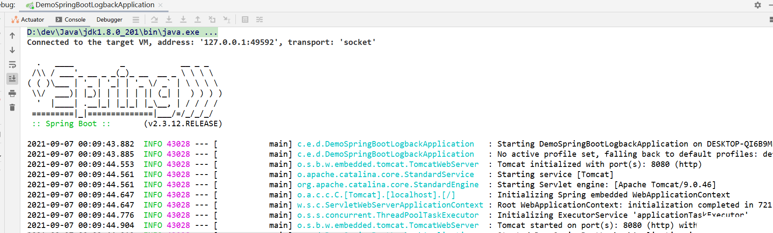Viewport: 773px width, 233px height.
Task: Open the Evaluate Expression calculator icon
Action: pyautogui.click(x=245, y=19)
